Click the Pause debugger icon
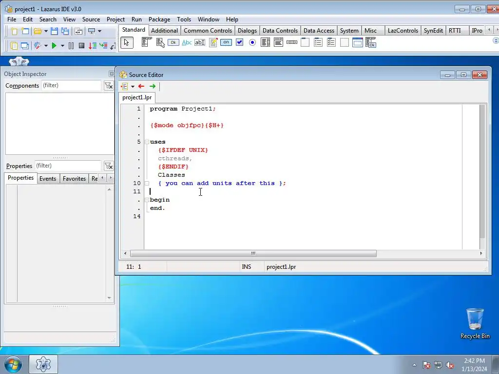The height and width of the screenshot is (374, 499). (71, 46)
